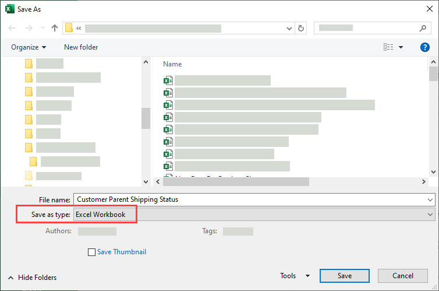Collapse the pane with Hide Folders
The height and width of the screenshot is (291, 439).
coord(32,278)
